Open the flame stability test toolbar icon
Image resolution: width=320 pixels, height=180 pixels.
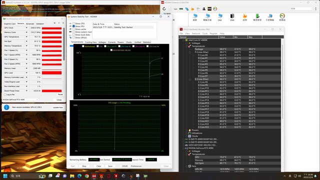(x=192, y=9)
